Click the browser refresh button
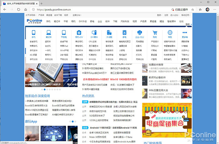This screenshot has height=144, width=219. coord(18,10)
